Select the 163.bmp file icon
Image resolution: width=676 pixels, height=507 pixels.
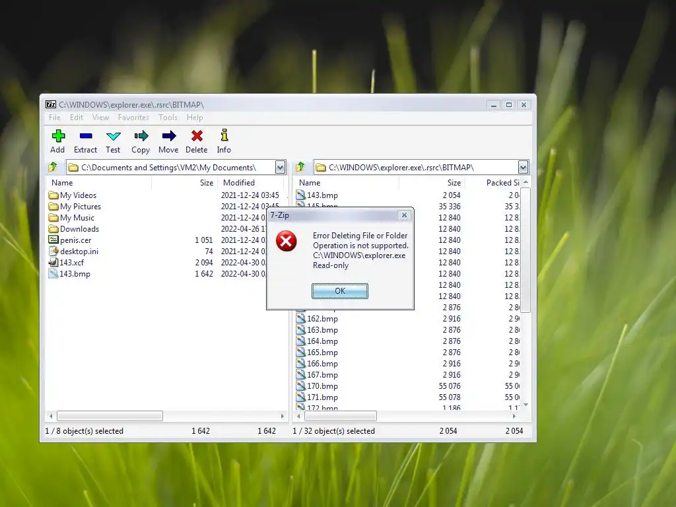(x=301, y=330)
